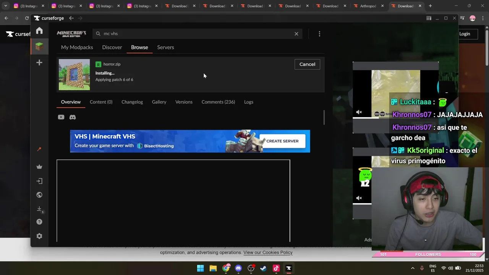This screenshot has height=275, width=489.
Task: Switch to My Modpacks tab
Action: [77, 47]
